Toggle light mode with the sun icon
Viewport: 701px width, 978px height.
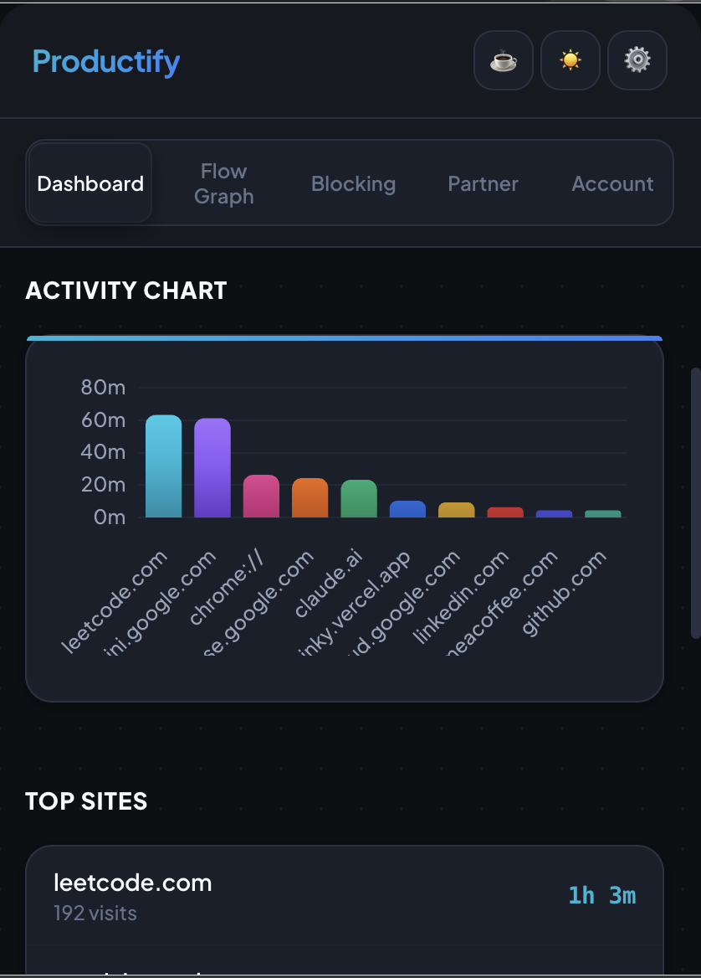(x=570, y=59)
